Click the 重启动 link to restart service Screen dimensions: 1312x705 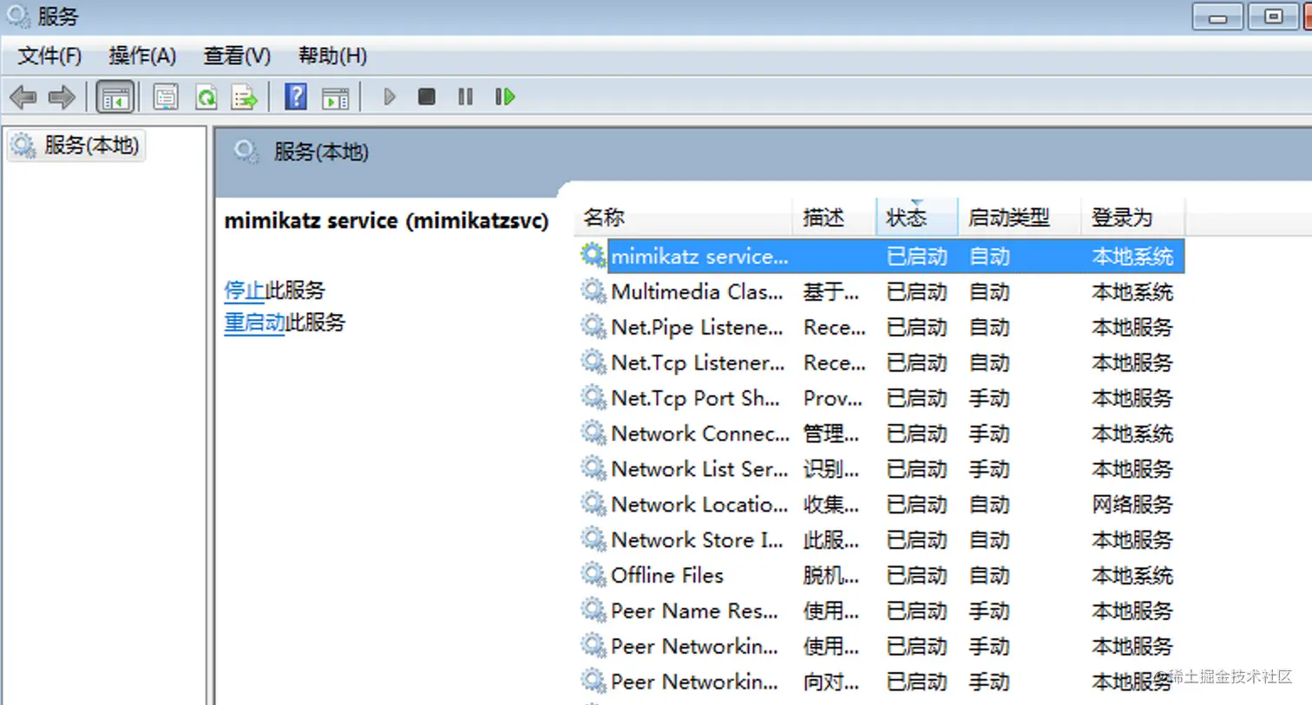click(x=254, y=323)
